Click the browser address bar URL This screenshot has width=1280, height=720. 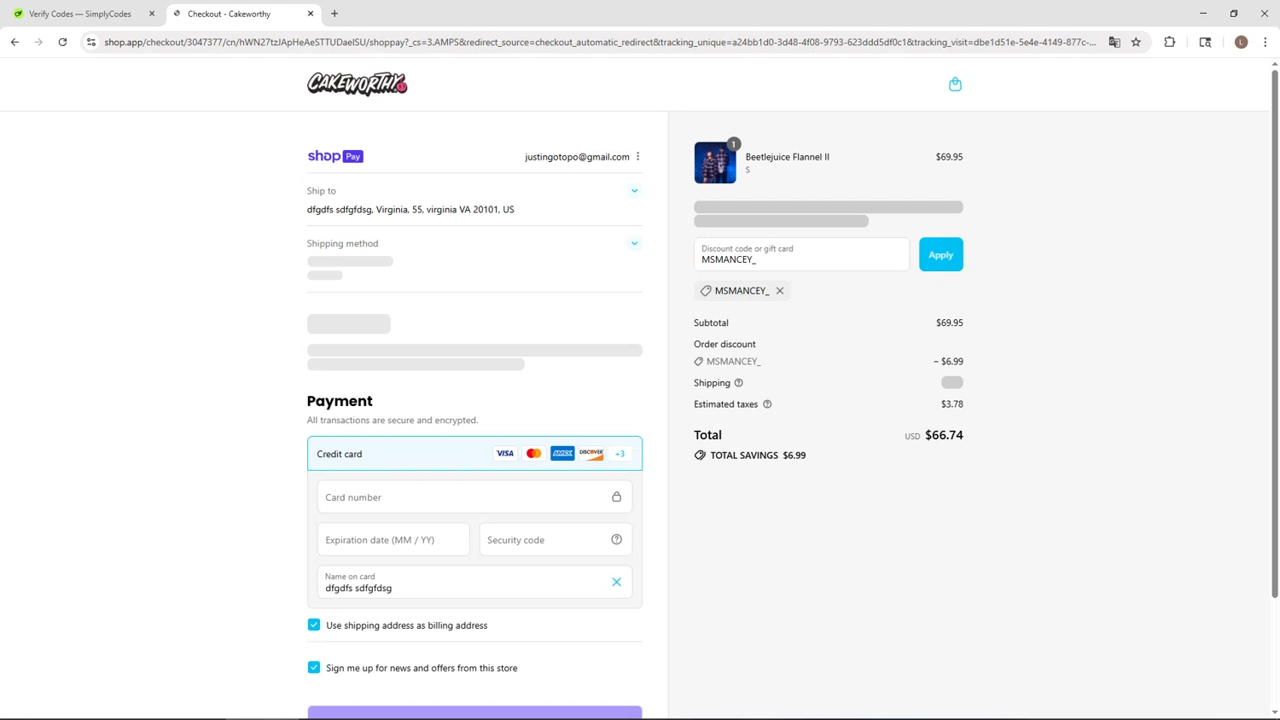click(x=600, y=42)
